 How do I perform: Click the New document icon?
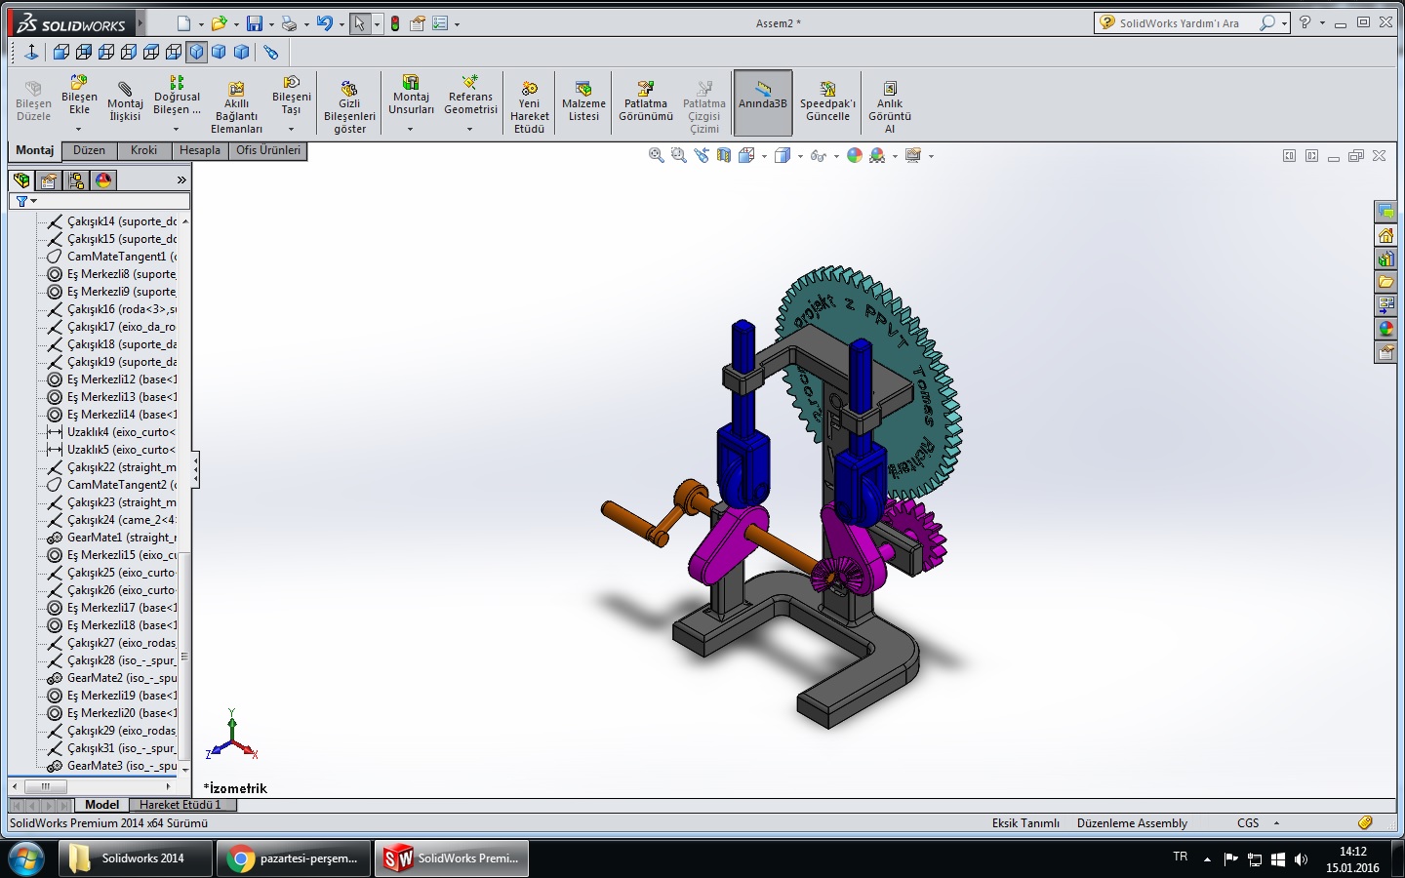[184, 23]
